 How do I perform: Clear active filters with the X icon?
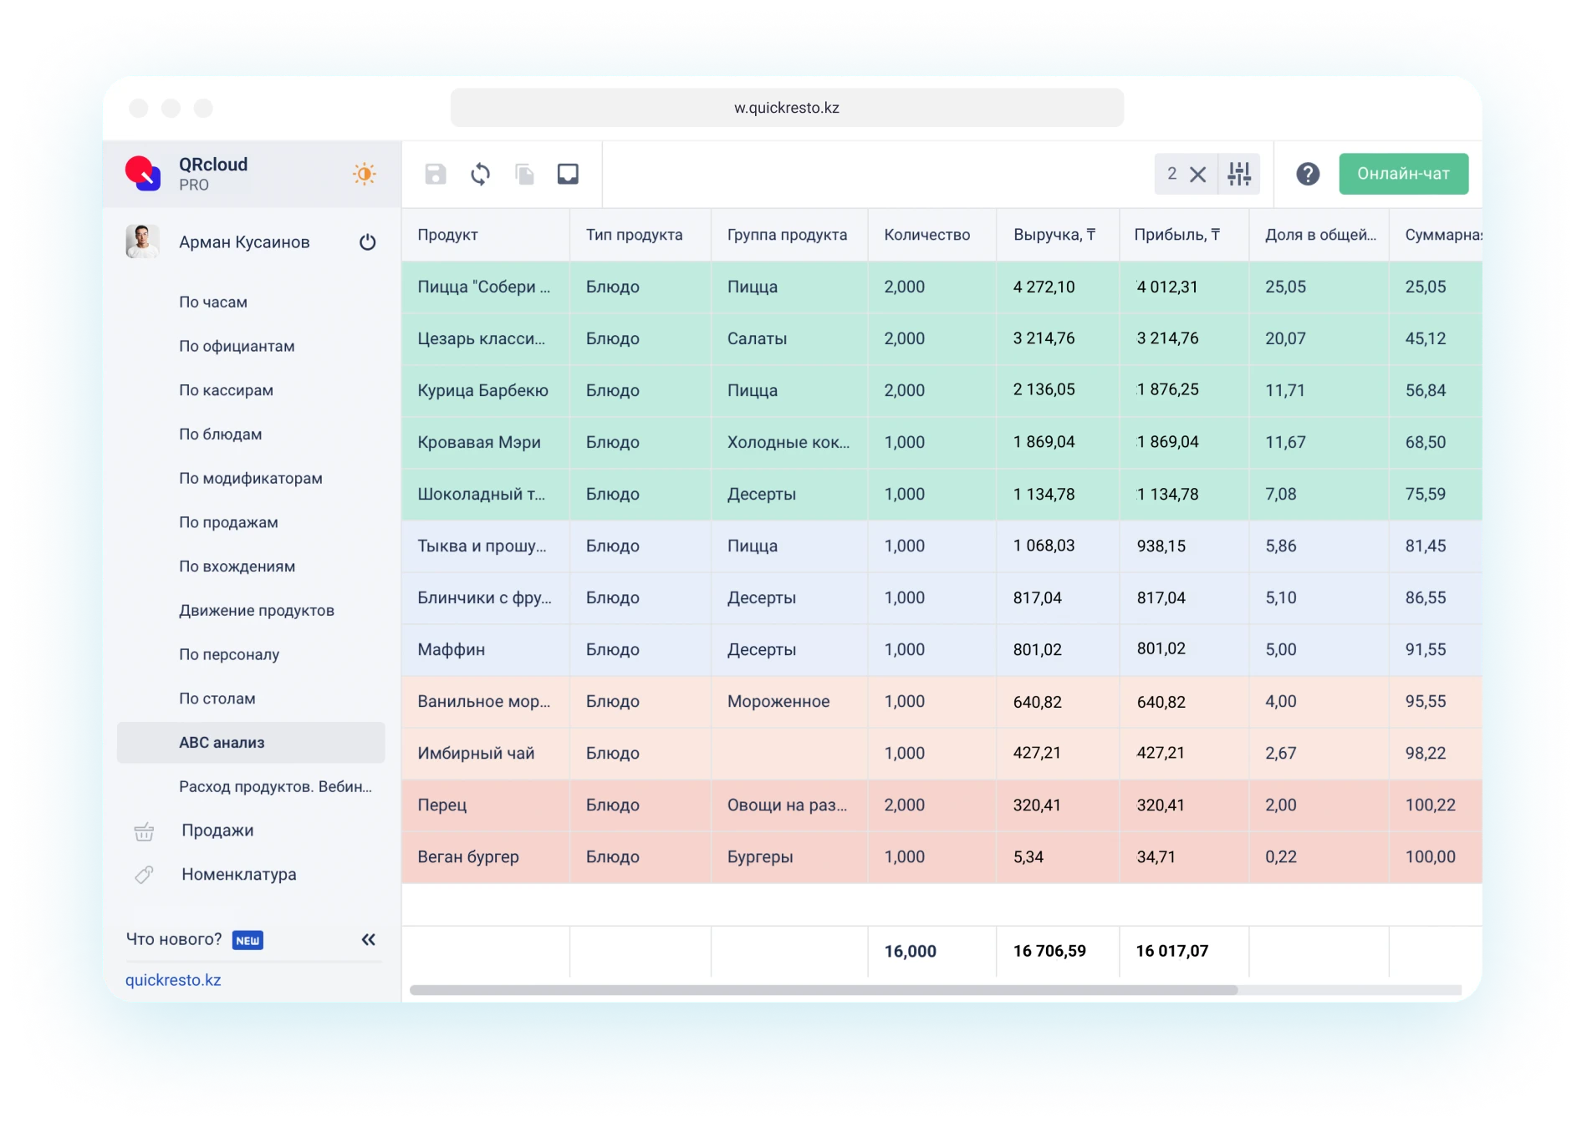click(1197, 174)
